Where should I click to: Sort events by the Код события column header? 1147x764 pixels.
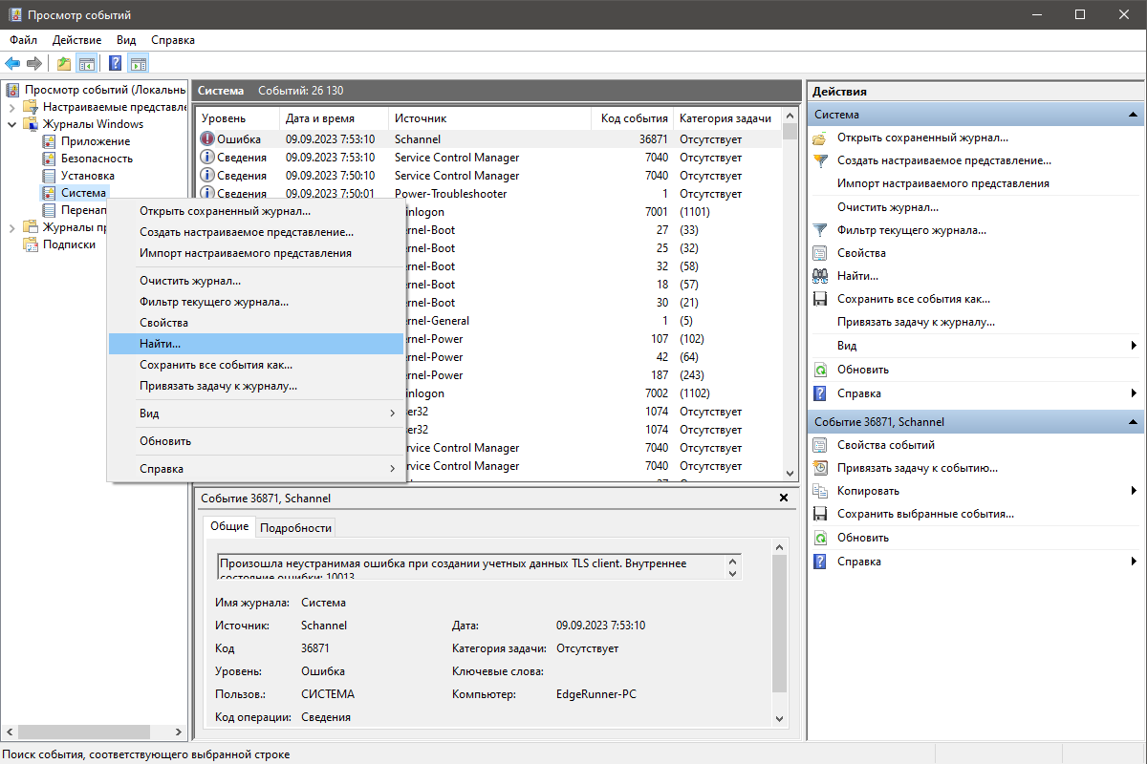pyautogui.click(x=634, y=118)
